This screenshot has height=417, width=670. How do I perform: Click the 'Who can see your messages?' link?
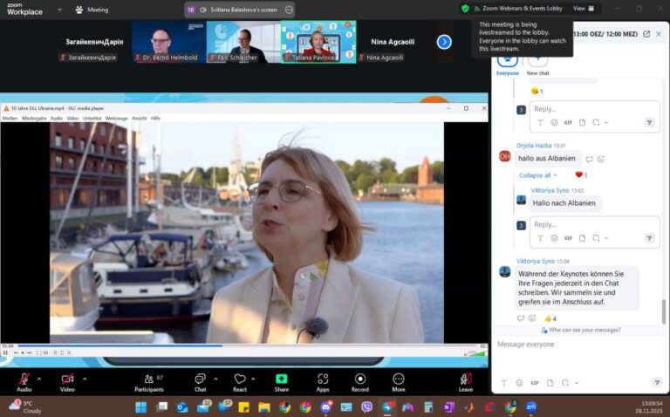pos(585,330)
